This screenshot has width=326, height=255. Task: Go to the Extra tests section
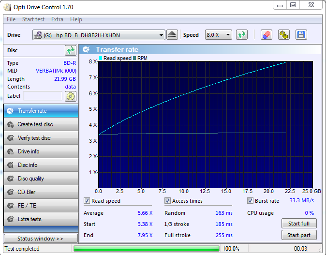tap(41, 219)
